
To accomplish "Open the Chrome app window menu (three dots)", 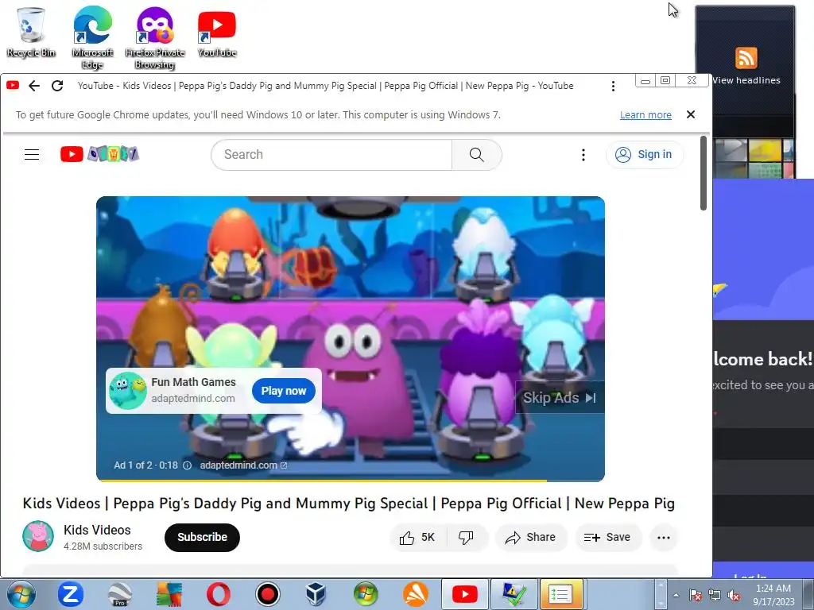I will [613, 86].
